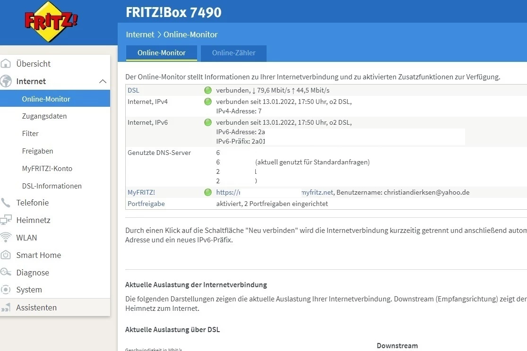Open Freigaben in the sidebar
The width and height of the screenshot is (527, 351).
coord(38,151)
